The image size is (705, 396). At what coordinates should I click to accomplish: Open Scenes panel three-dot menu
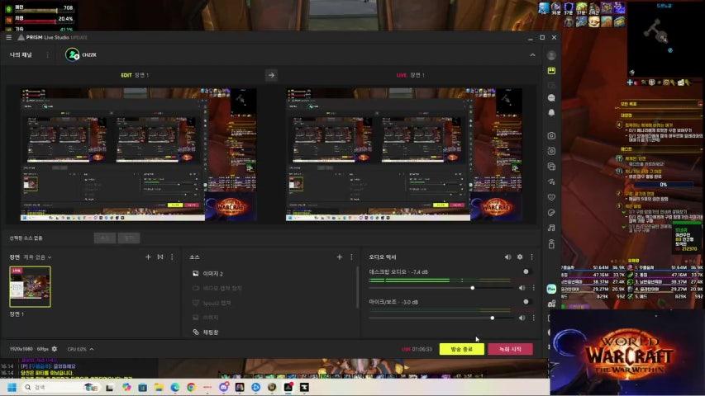172,257
